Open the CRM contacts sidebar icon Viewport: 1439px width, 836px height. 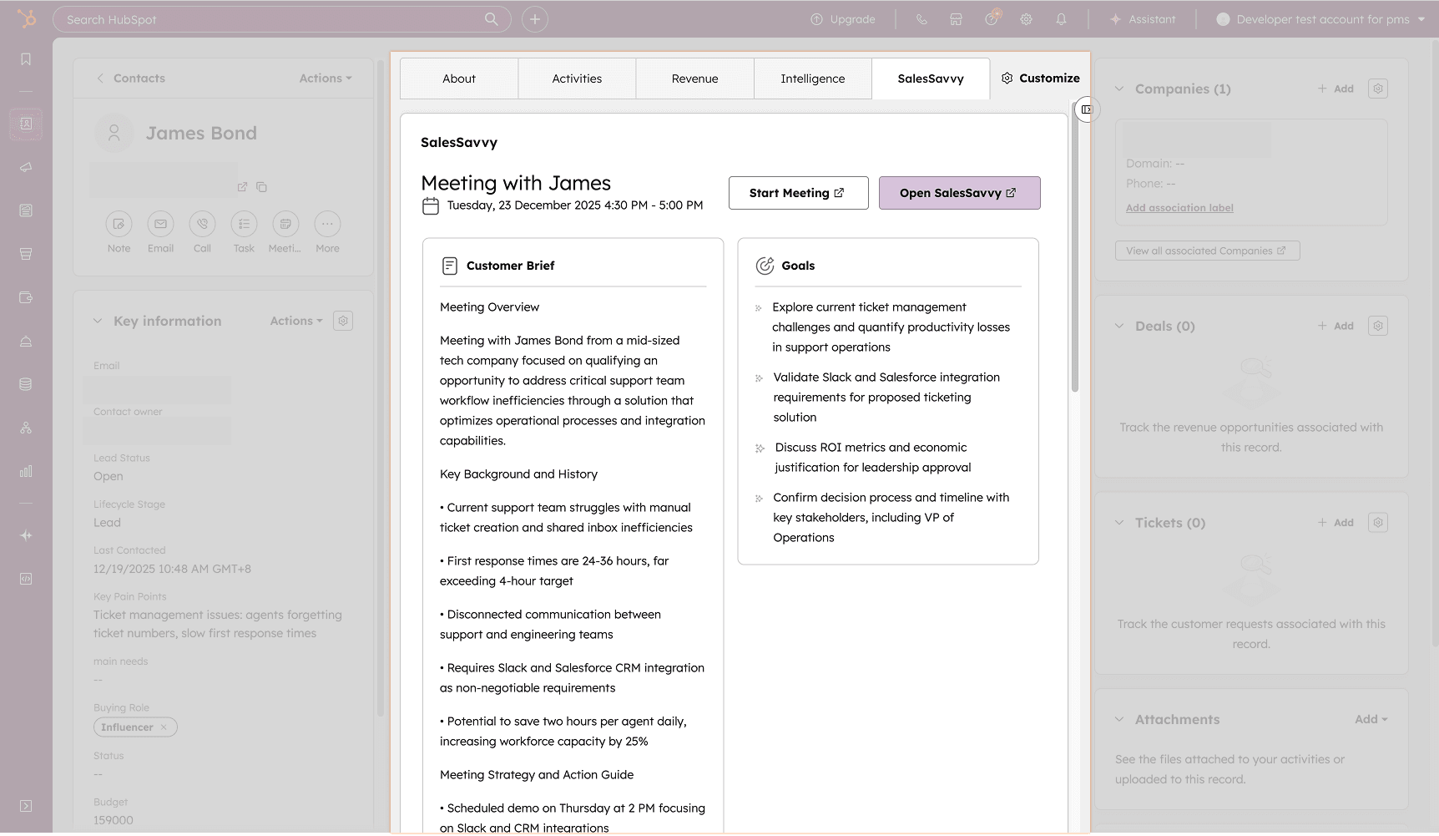pyautogui.click(x=26, y=124)
